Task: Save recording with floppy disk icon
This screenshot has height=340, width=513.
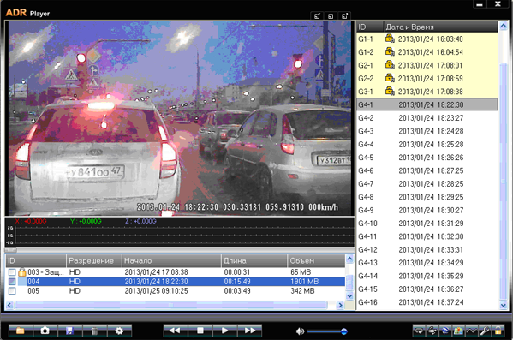Action: 69,331
